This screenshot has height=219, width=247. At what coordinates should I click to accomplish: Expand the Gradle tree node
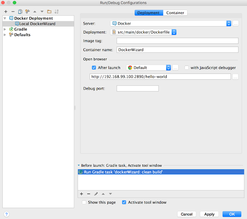tap(5, 29)
